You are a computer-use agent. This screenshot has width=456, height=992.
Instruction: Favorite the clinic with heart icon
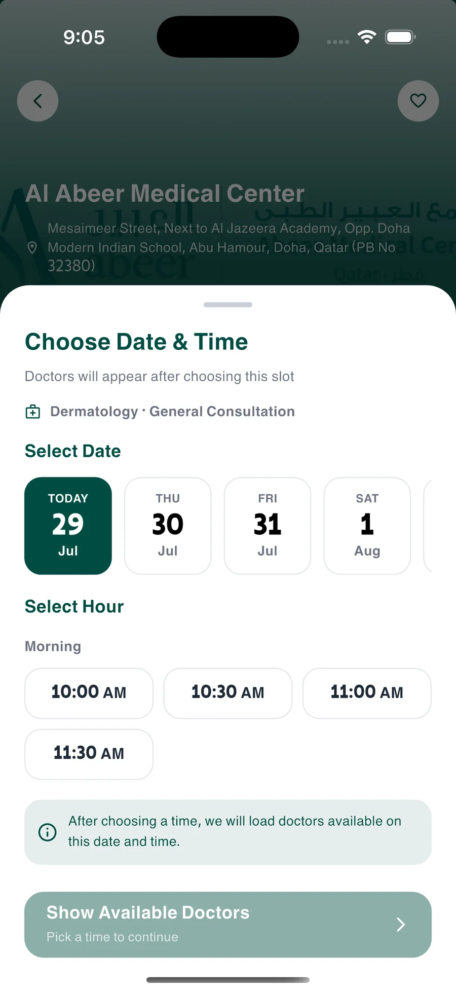coord(418,101)
